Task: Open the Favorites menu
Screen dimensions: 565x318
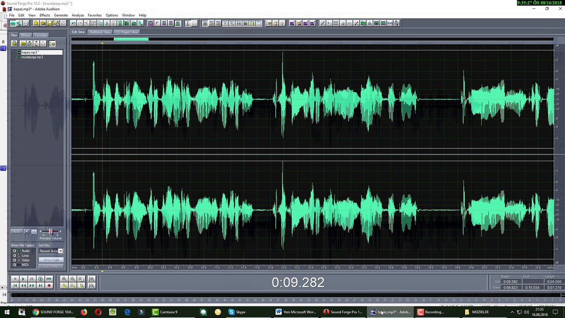Action: tap(94, 15)
